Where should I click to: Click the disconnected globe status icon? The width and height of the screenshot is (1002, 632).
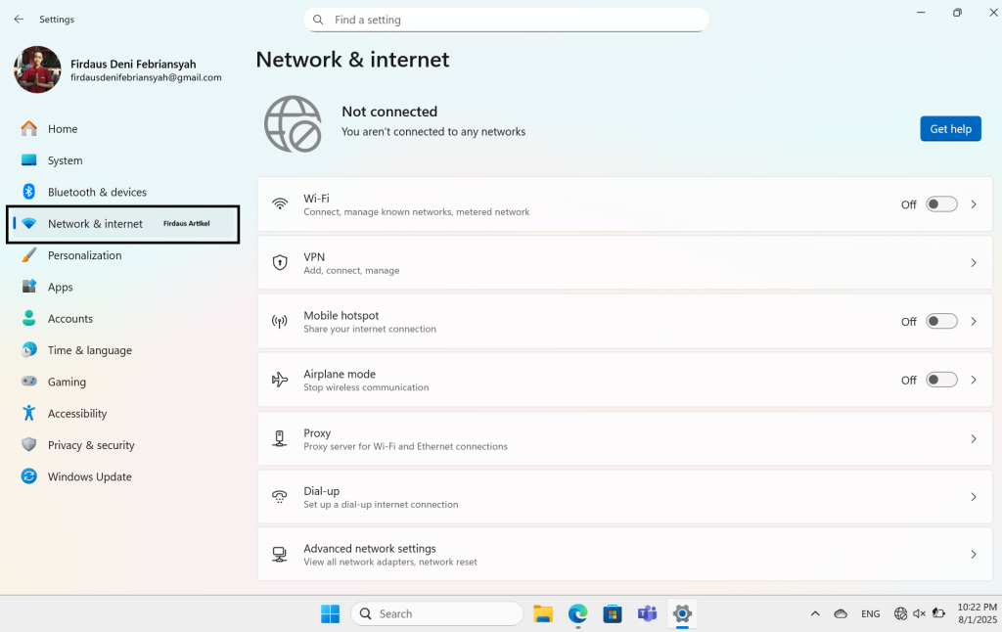294,123
